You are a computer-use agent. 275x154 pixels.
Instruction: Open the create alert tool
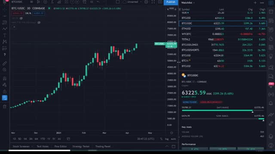(x=84, y=2)
